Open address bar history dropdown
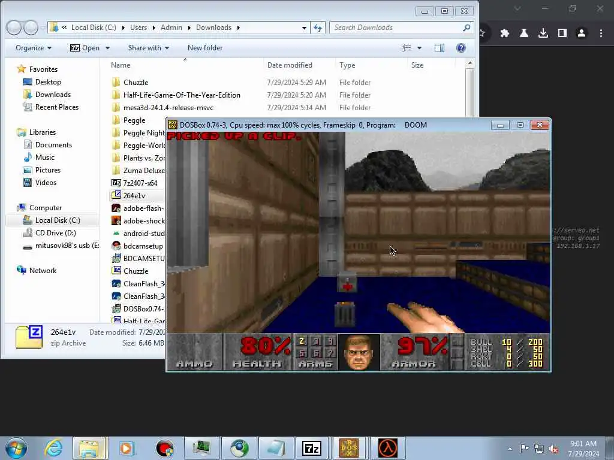This screenshot has height=460, width=614. [304, 28]
